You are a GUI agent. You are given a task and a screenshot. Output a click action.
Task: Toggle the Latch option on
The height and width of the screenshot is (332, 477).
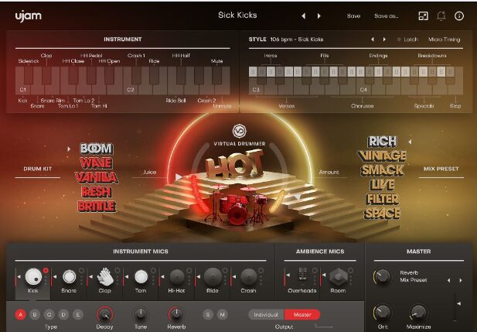(410, 39)
